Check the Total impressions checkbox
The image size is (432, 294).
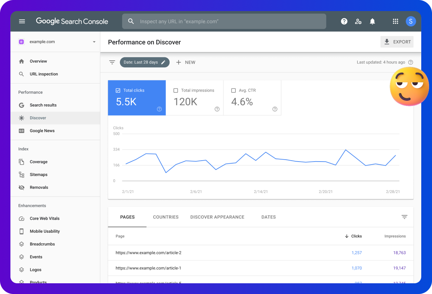click(176, 91)
